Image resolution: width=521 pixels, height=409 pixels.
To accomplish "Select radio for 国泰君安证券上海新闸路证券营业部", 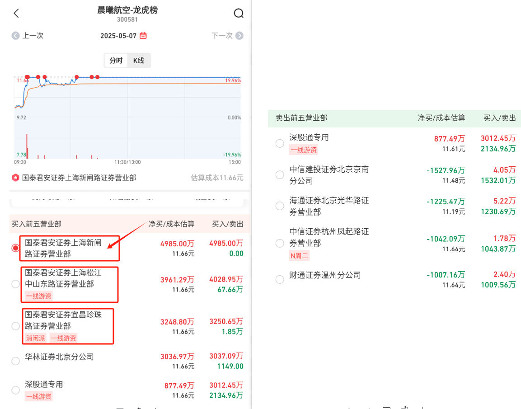I will point(15,248).
